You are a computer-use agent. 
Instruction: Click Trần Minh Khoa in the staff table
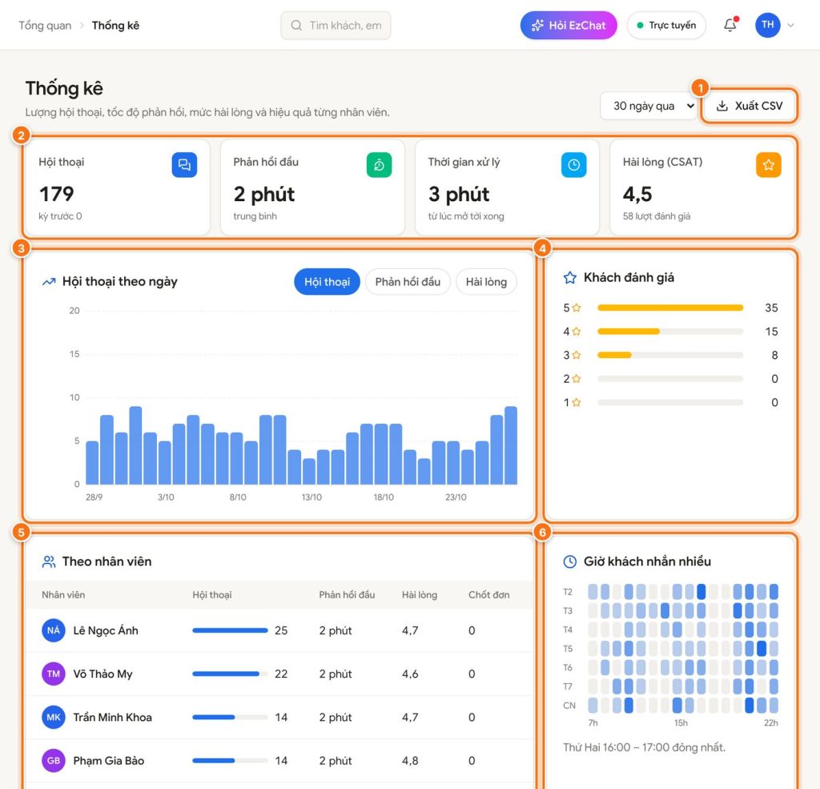112,718
